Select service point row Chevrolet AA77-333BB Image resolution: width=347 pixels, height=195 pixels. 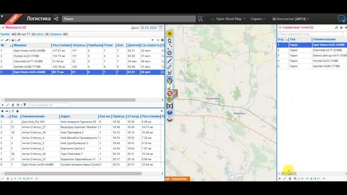312,50
